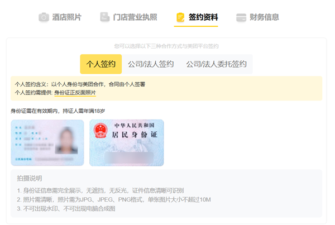The width and height of the screenshot is (335, 225).
Task: Click the national emblem on the ID back sample
Action: pos(102,132)
